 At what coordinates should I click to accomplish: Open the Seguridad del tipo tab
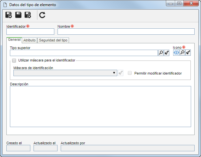point(53,40)
